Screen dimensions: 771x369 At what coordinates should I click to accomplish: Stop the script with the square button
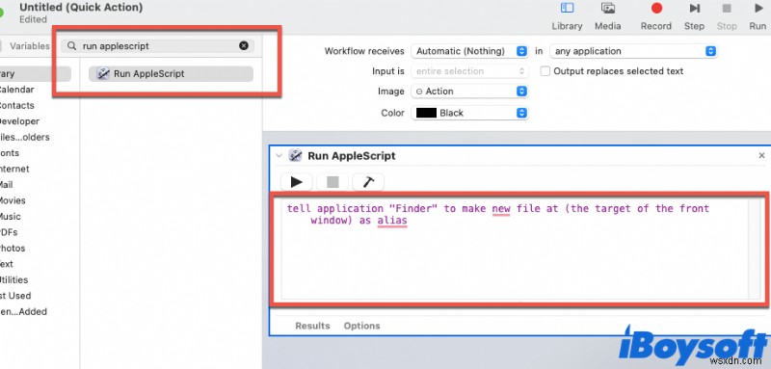click(x=332, y=182)
